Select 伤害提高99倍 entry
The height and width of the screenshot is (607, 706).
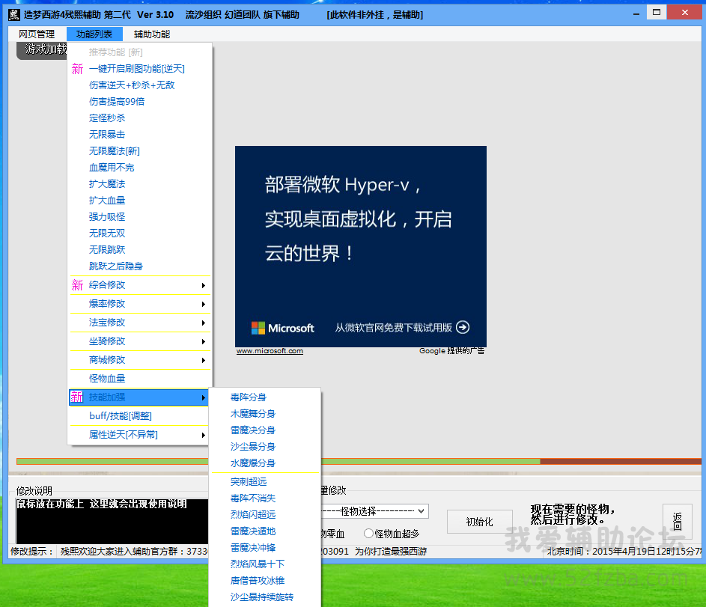(139, 102)
